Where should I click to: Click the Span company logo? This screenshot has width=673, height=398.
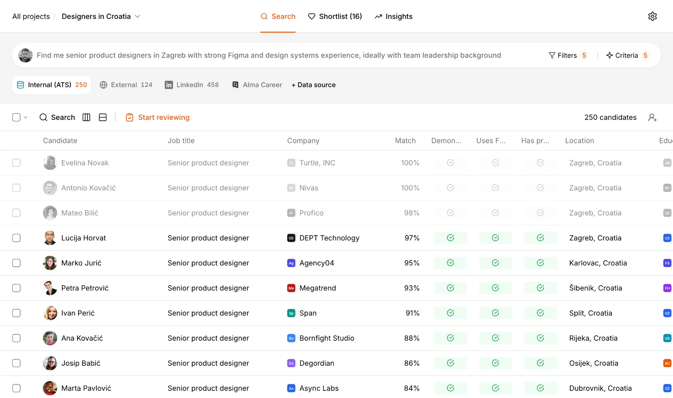click(291, 313)
